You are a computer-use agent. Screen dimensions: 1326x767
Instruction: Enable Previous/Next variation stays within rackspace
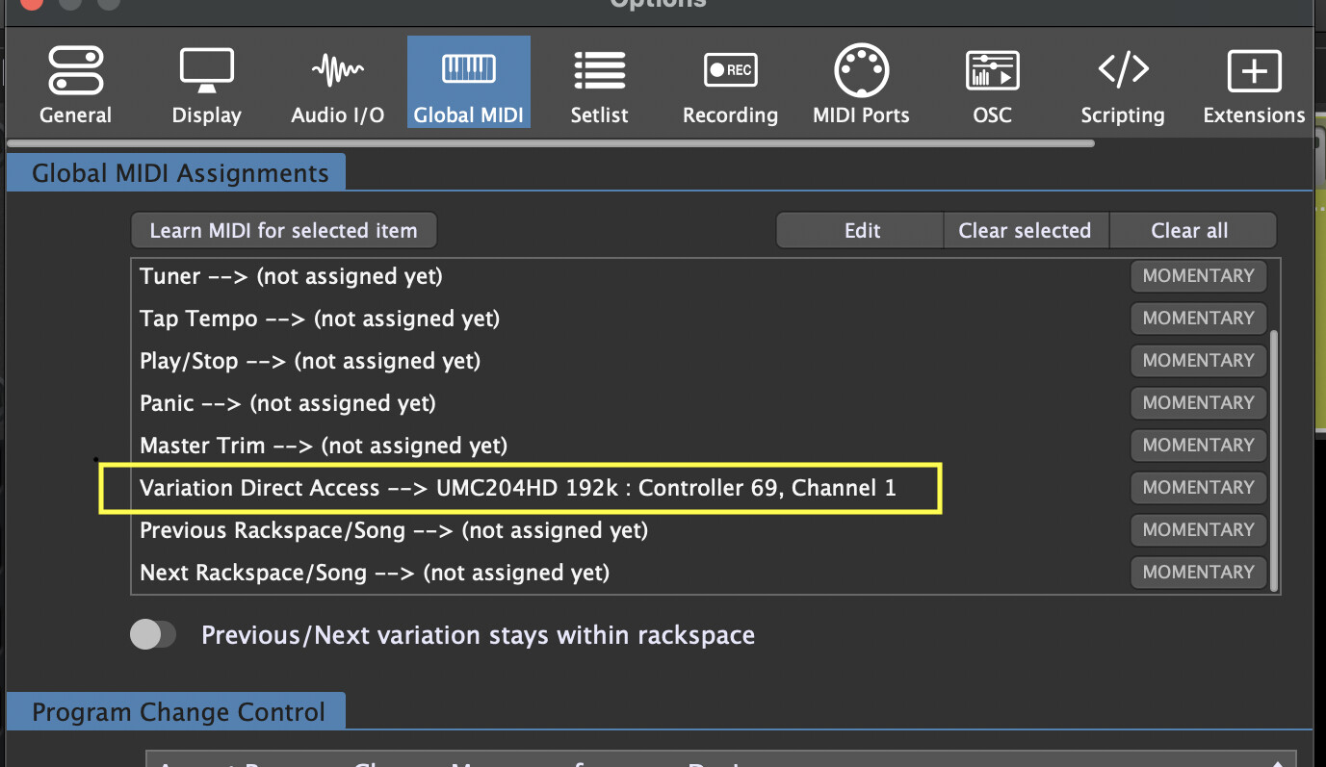coord(153,635)
